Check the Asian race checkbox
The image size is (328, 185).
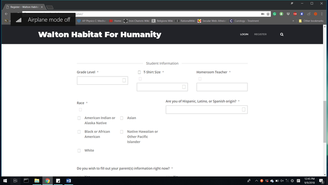coord(121,118)
